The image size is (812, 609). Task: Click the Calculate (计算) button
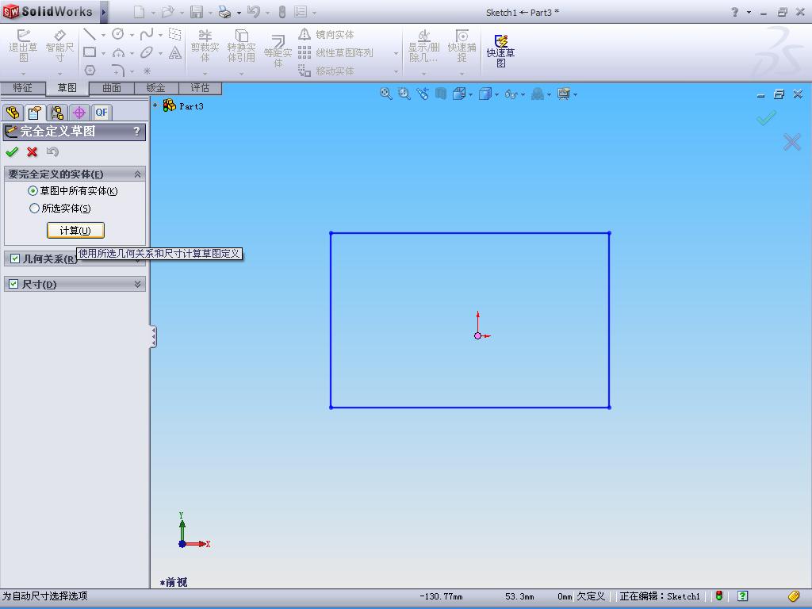(x=75, y=231)
